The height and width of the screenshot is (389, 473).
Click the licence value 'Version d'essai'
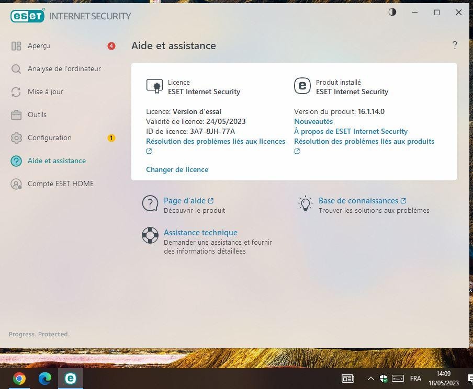click(x=197, y=111)
